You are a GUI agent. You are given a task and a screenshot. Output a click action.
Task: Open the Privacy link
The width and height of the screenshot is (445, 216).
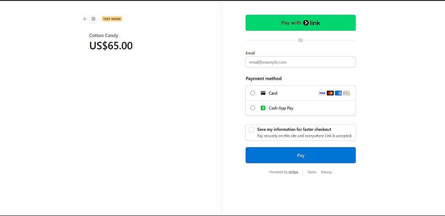[x=326, y=172]
